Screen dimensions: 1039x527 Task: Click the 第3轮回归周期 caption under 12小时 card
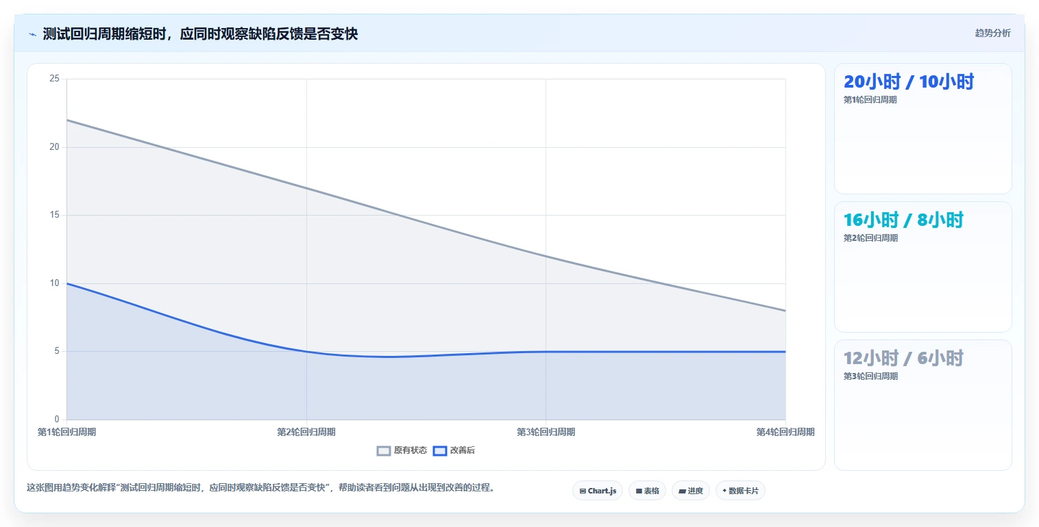point(870,376)
